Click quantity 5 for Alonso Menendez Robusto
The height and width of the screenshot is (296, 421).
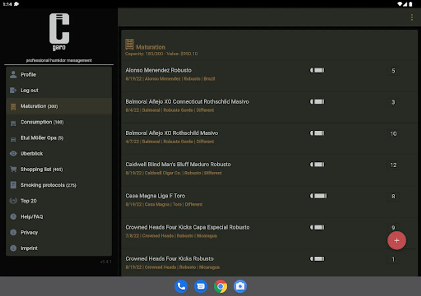[x=393, y=71]
